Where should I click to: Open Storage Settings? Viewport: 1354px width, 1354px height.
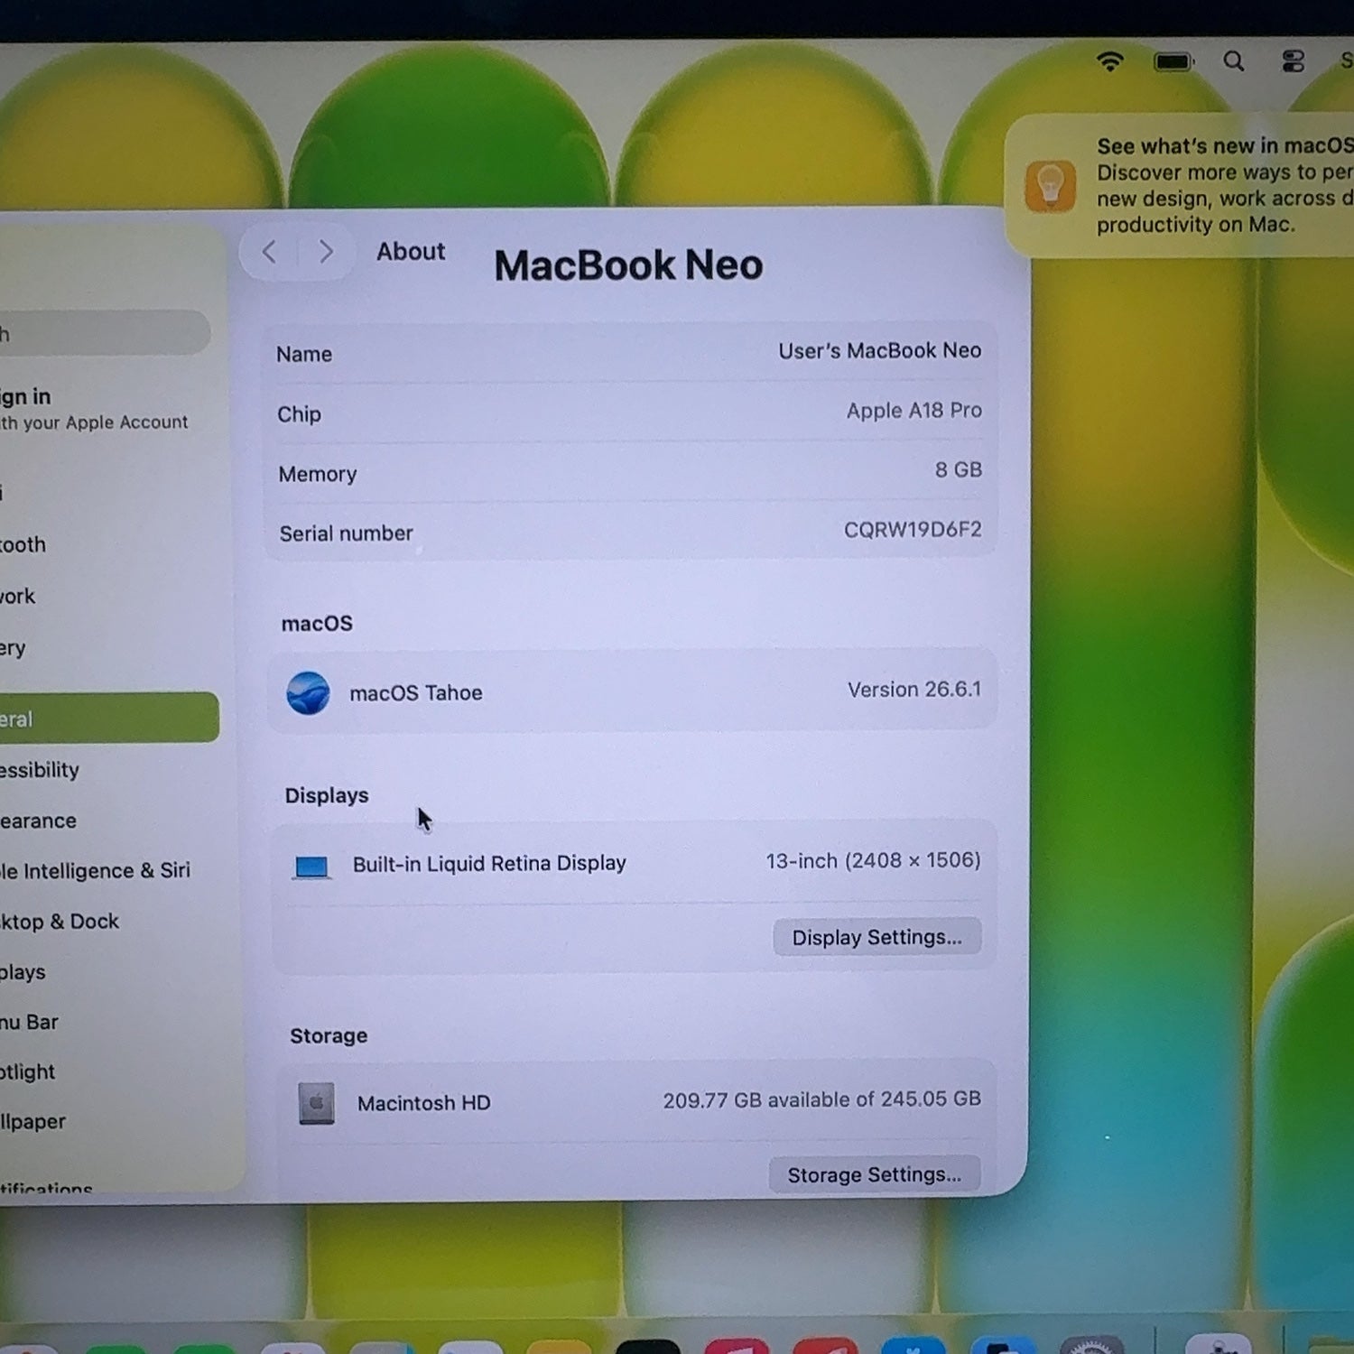(x=875, y=1174)
